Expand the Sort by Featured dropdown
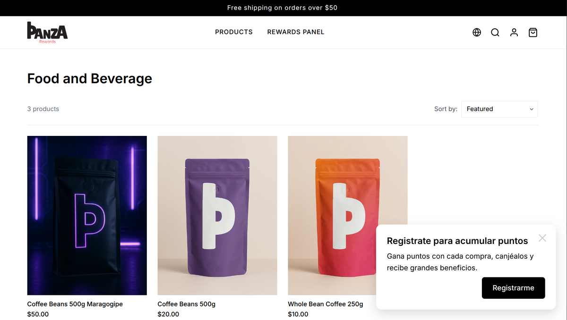 (x=499, y=109)
